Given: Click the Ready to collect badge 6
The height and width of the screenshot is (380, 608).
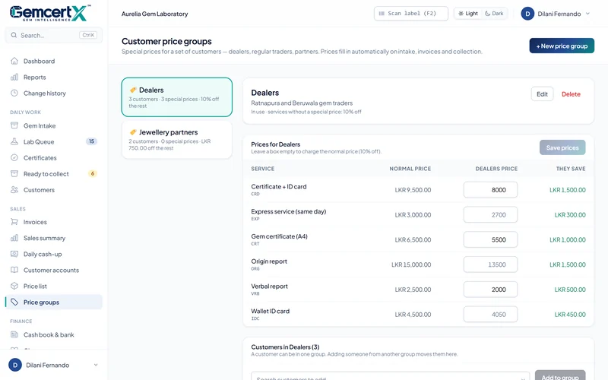Looking at the screenshot, I should tap(92, 173).
